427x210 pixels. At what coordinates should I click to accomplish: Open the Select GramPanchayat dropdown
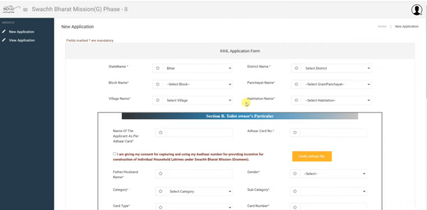pyautogui.click(x=337, y=84)
